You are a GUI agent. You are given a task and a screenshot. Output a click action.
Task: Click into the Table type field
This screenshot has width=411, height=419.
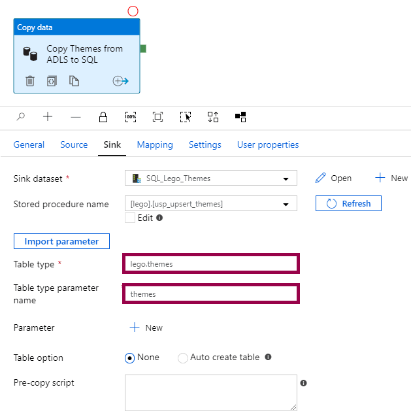[x=211, y=264]
